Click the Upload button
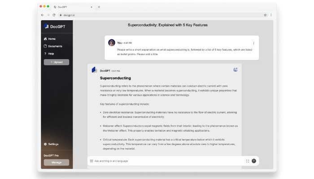This screenshot has height=179, width=314. tap(57, 62)
